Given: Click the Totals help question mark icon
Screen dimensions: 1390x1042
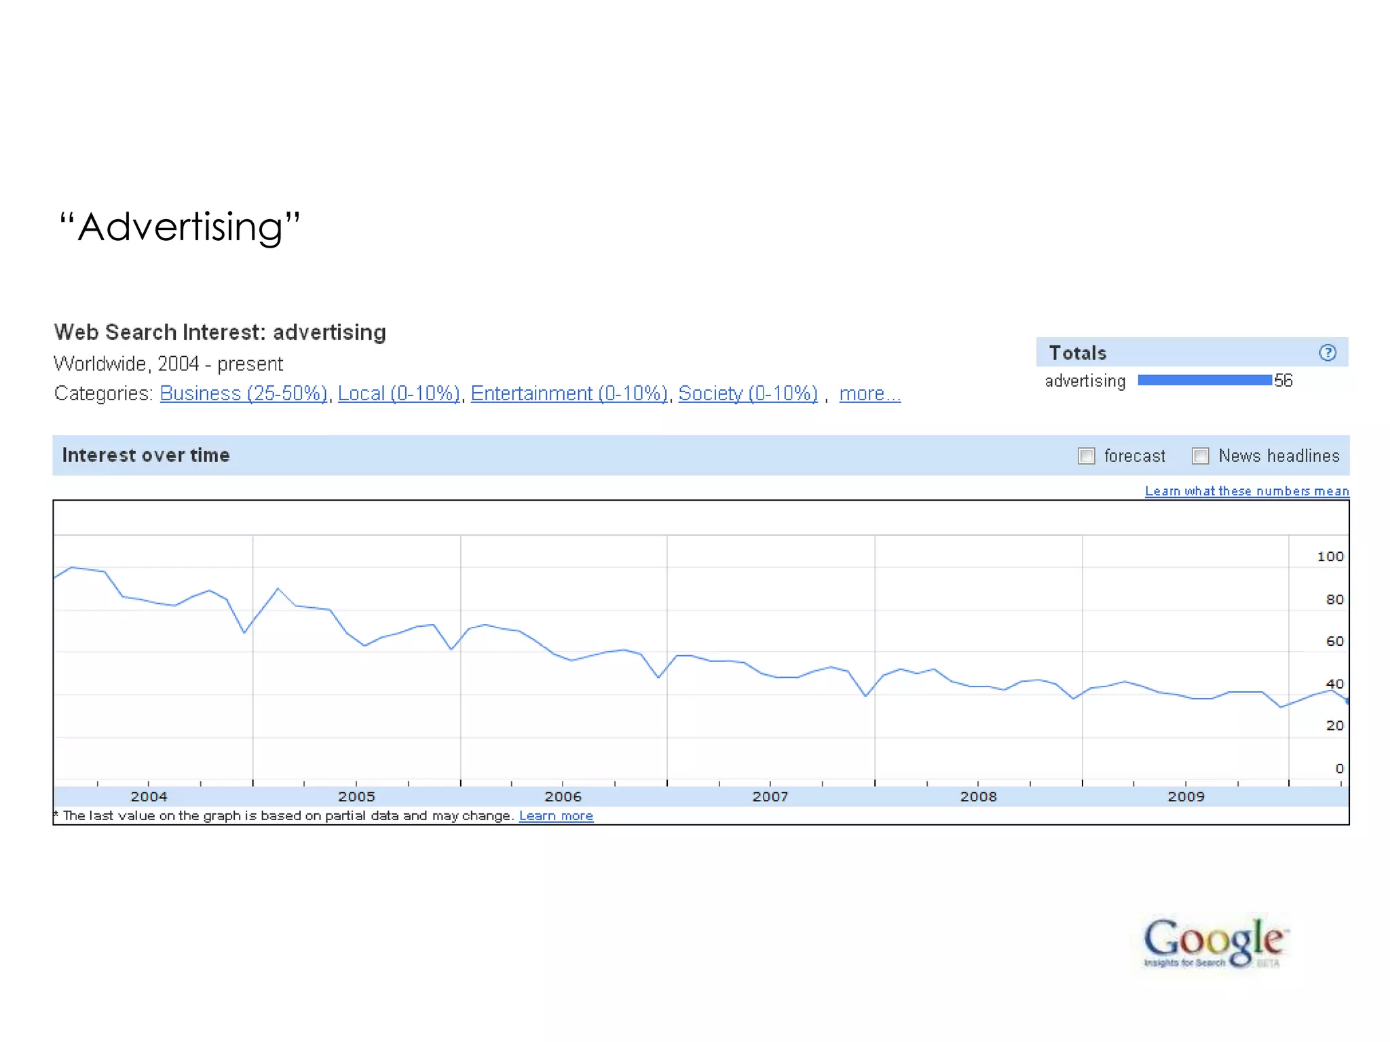Looking at the screenshot, I should click(1327, 353).
